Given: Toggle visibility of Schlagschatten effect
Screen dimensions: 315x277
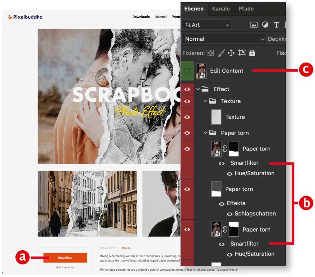Looking at the screenshot, I should (230, 214).
